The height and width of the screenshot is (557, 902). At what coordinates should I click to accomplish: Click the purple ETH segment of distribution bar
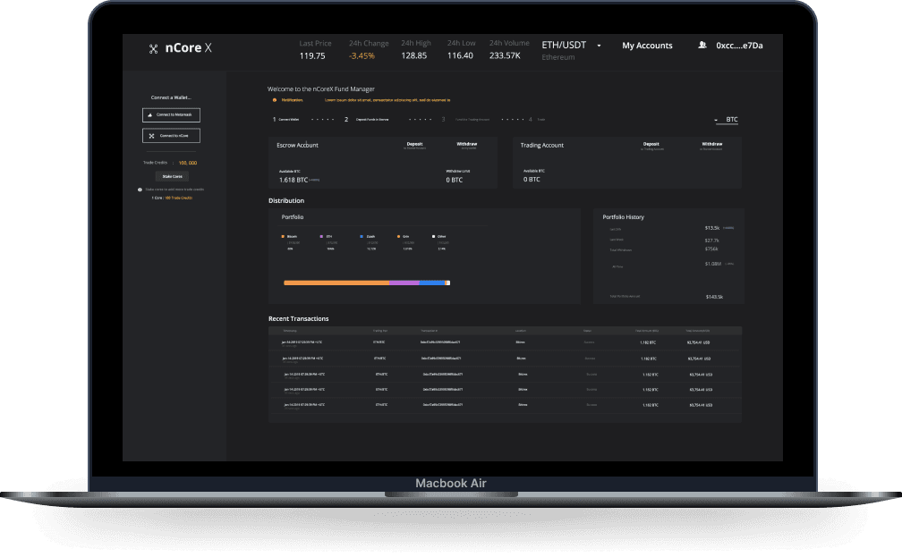[404, 283]
